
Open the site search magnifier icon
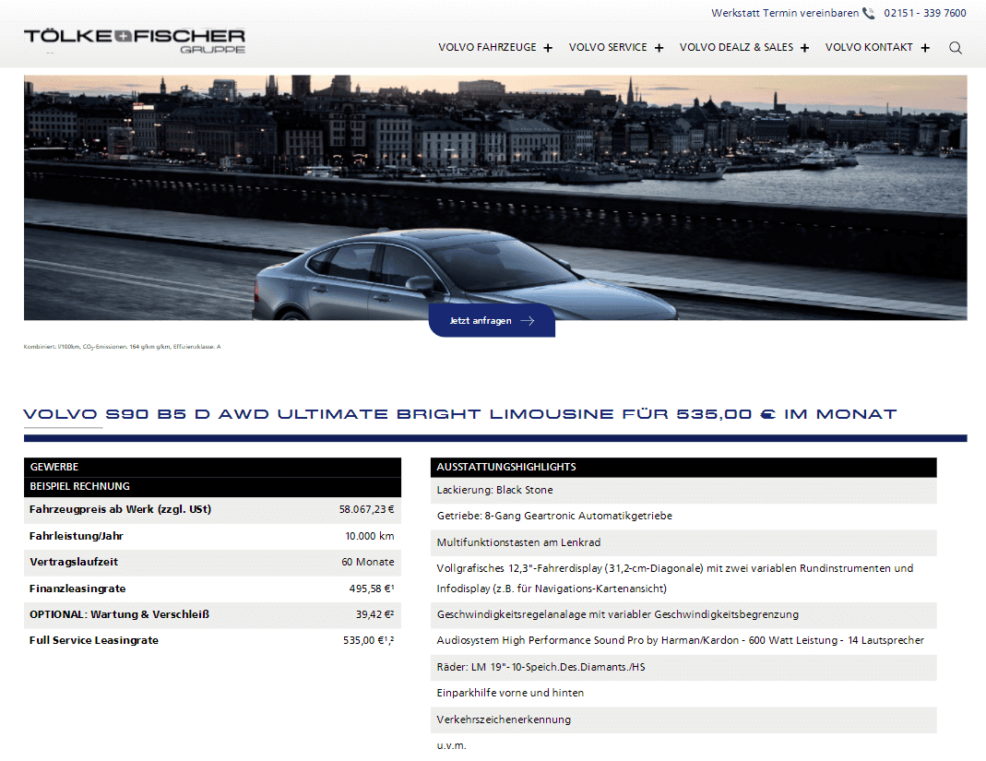(x=956, y=48)
